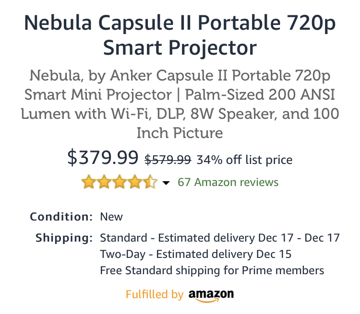Click Free Standard shipping for Prime members

tap(212, 270)
